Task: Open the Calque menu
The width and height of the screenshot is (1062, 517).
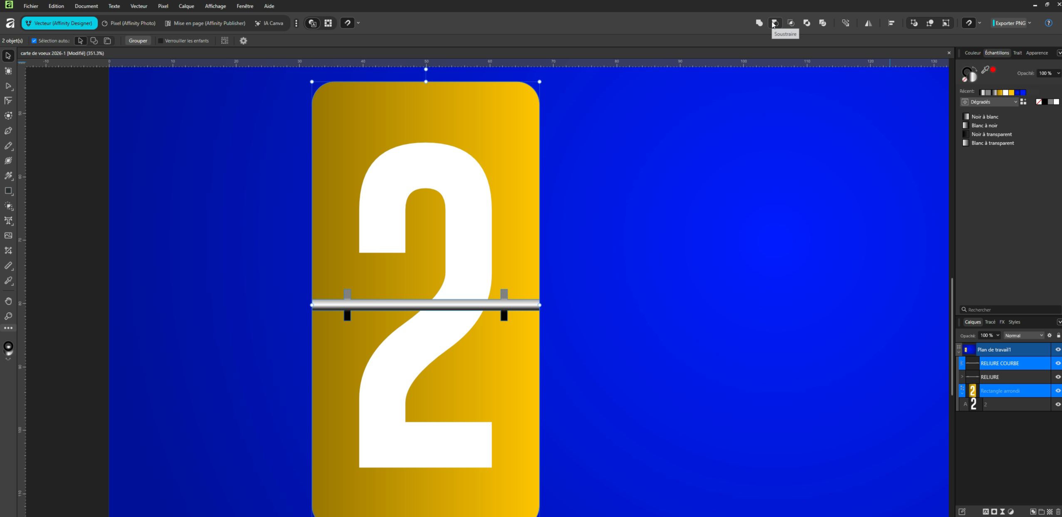Action: tap(186, 6)
